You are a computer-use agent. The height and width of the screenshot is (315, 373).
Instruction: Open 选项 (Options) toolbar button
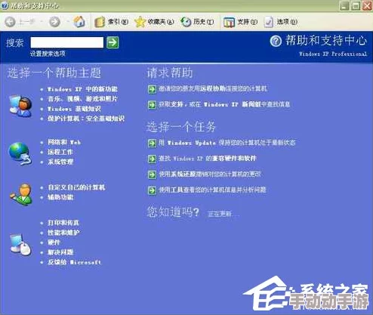[280, 22]
